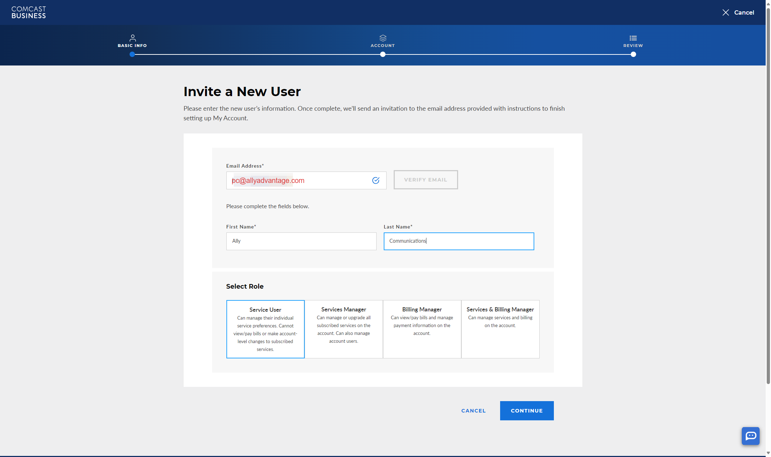
Task: Choose the Services Manager role
Action: (x=343, y=329)
